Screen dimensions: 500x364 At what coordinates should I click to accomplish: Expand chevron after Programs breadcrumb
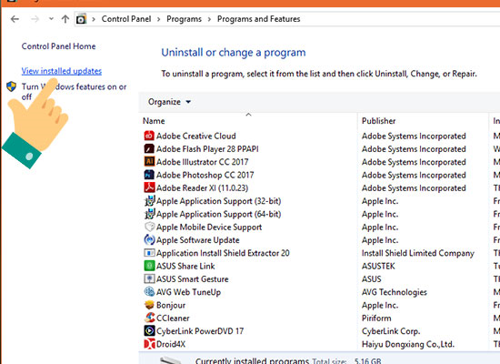(209, 19)
